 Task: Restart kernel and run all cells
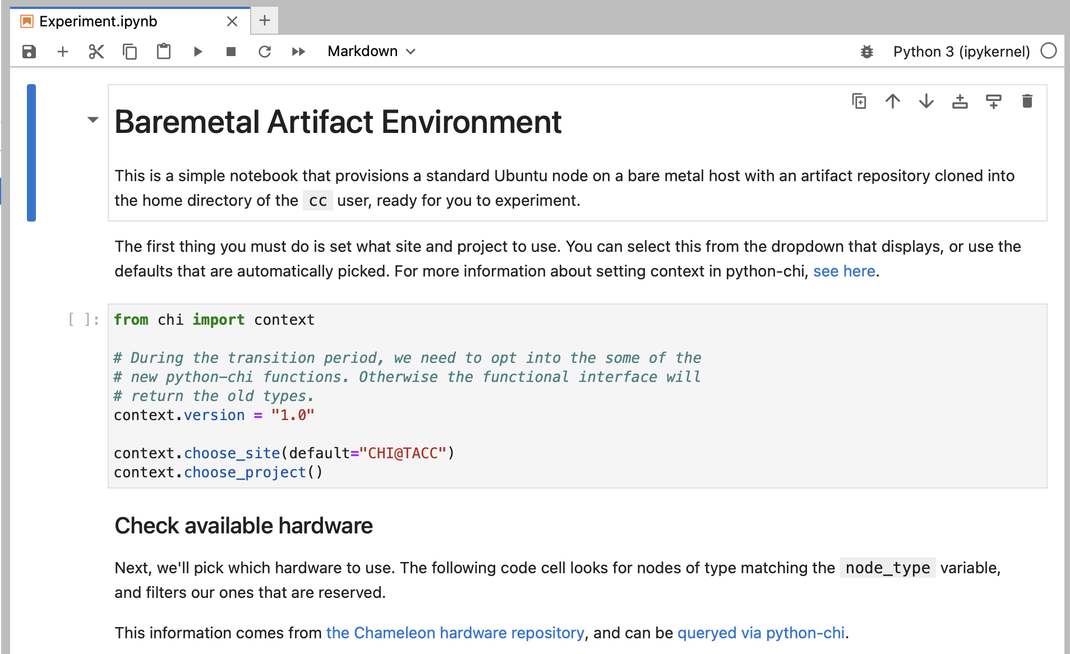(x=298, y=52)
